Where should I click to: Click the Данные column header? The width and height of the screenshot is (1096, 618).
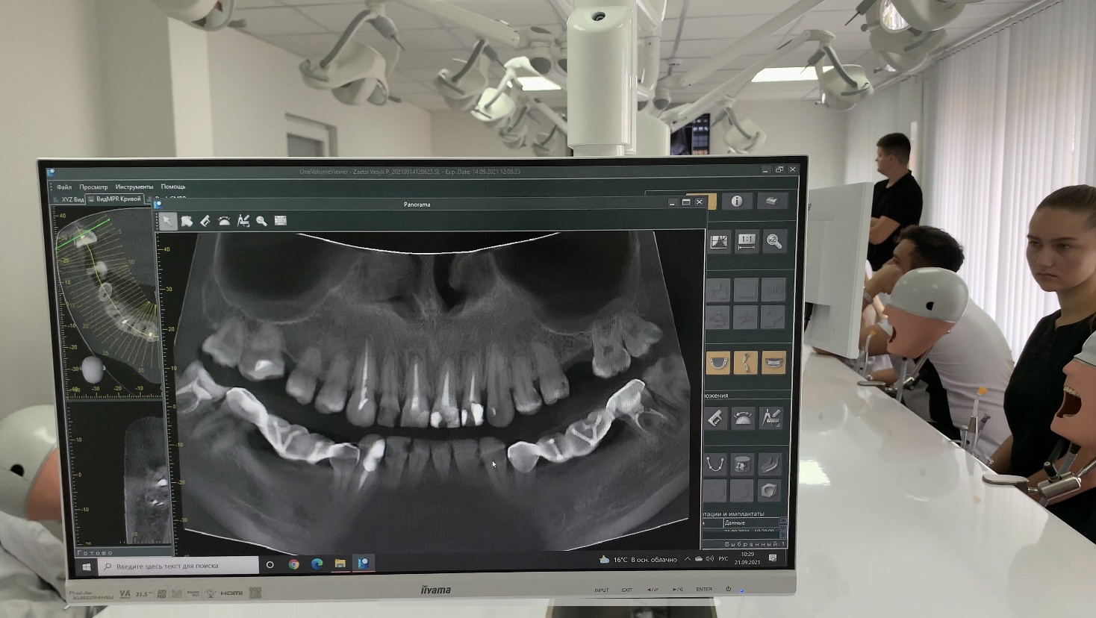pos(750,522)
